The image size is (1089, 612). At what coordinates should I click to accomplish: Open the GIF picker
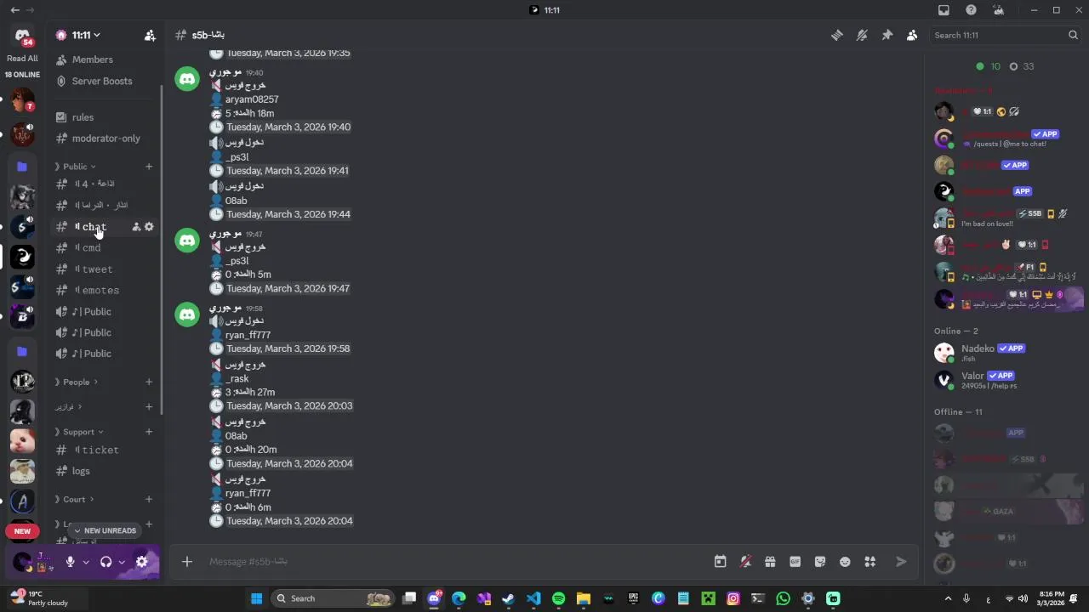(795, 561)
